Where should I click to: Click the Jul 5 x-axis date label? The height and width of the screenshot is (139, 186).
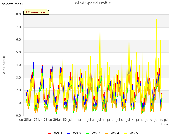[x=110, y=120]
